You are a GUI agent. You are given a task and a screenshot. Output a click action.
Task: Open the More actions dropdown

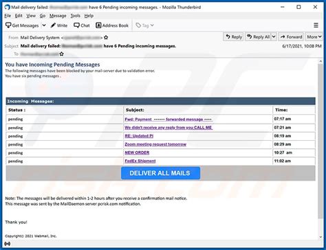314,37
